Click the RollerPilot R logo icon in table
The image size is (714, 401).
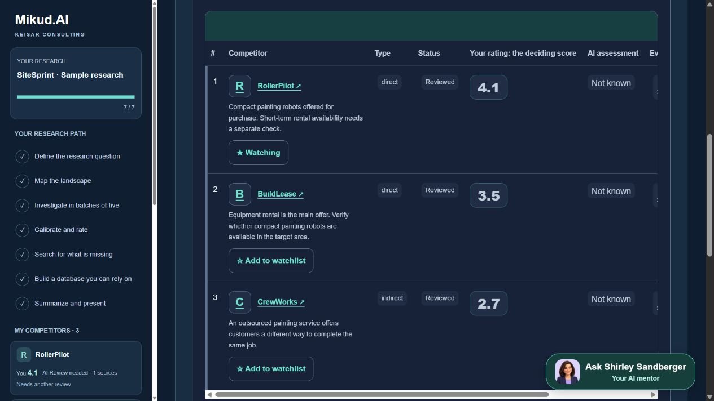point(239,86)
